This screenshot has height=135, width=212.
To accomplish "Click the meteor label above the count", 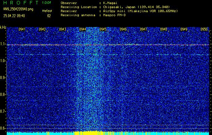I will tap(47, 11).
